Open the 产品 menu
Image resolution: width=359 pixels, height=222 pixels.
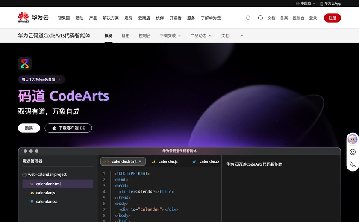[93, 18]
